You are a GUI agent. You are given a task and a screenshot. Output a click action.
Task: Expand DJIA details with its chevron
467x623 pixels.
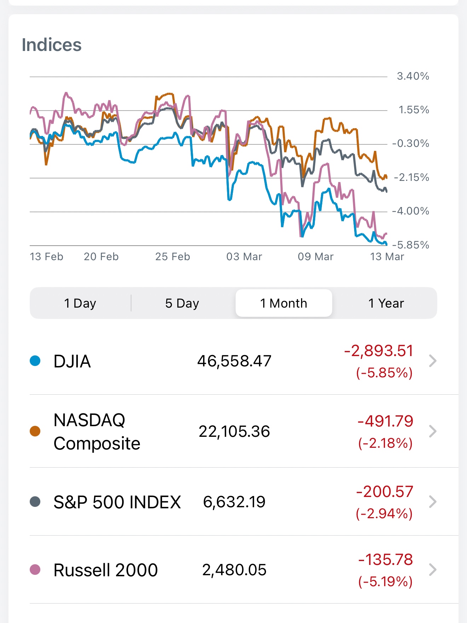pos(432,361)
